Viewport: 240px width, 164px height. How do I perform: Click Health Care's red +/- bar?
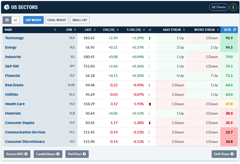point(150,104)
